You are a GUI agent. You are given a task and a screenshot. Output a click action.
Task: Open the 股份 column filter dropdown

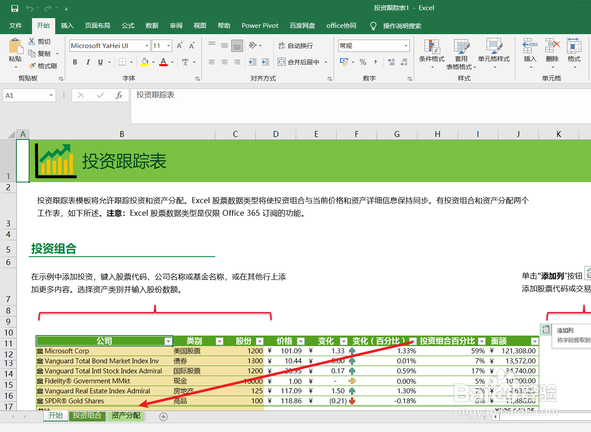[260, 341]
